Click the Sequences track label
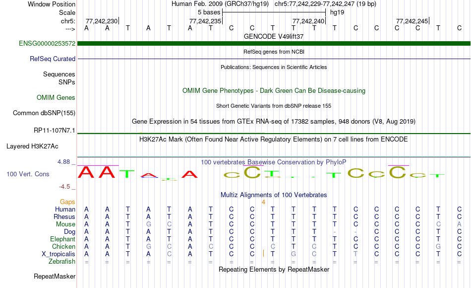 59,74
